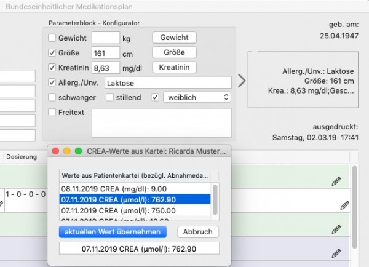Click green zoom button of CREA-Werte window
Image resolution: width=369 pixels, height=267 pixels.
tap(78, 151)
